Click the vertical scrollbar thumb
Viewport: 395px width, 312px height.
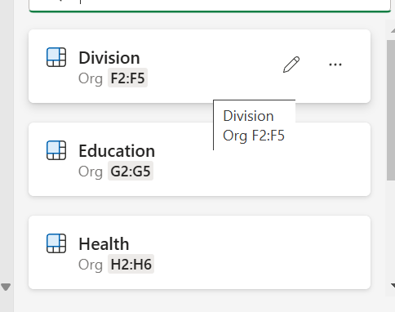tap(391, 110)
